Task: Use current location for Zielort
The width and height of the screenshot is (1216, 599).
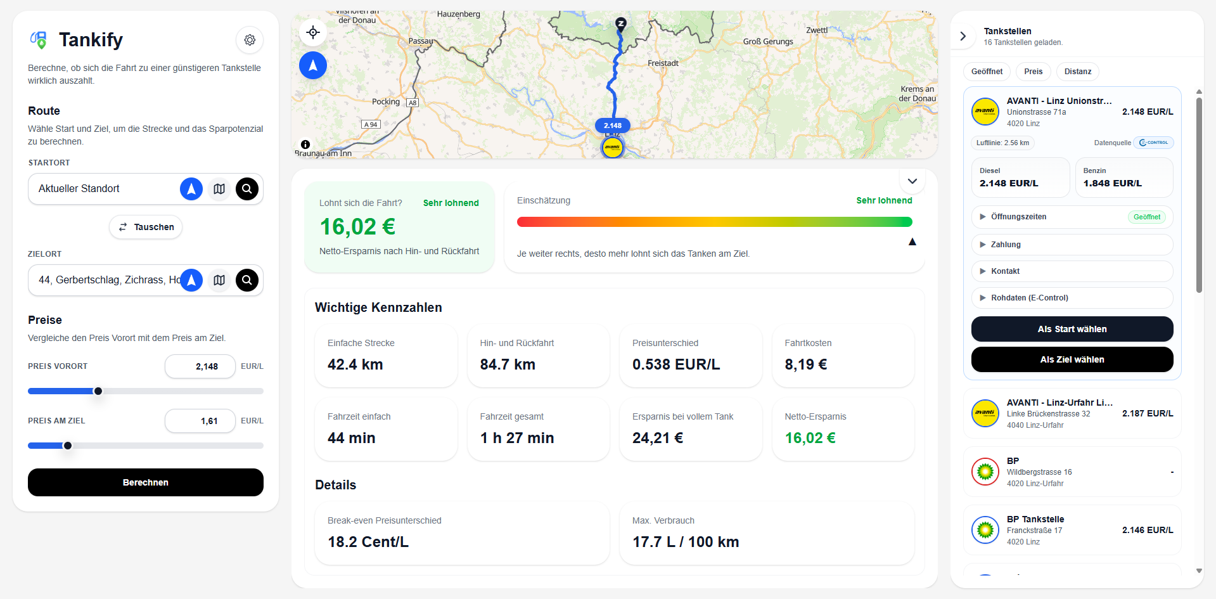Action: [191, 280]
